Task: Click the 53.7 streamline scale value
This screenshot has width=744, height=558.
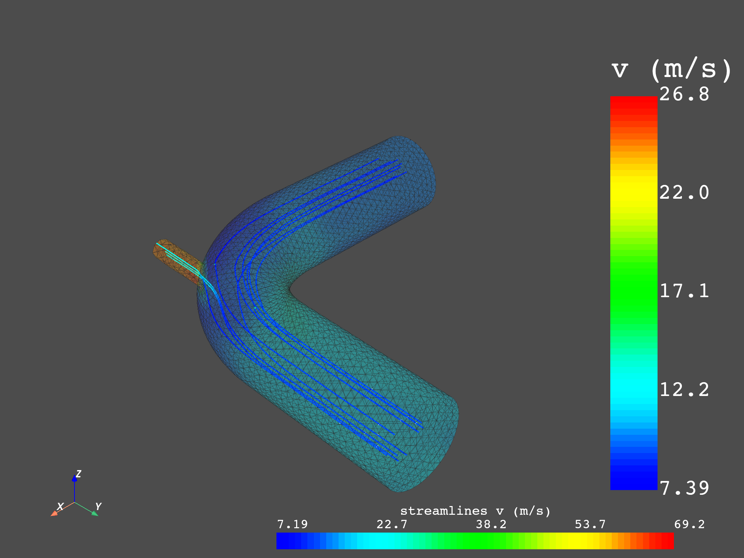Action: coord(590,524)
